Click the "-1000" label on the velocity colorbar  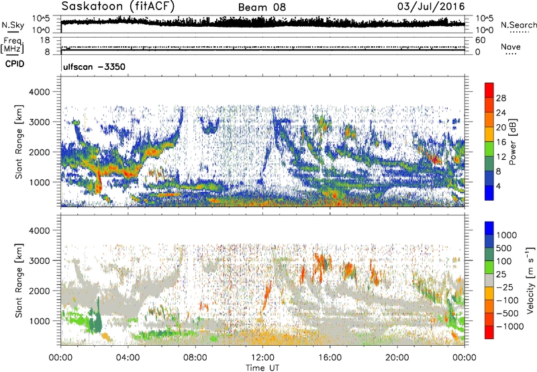coord(510,326)
